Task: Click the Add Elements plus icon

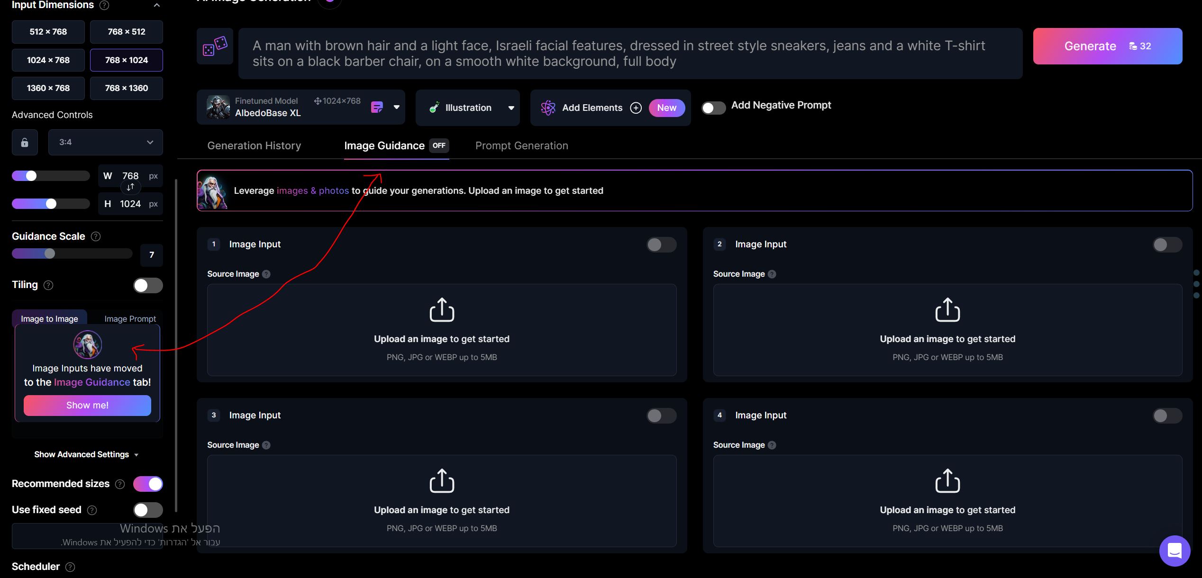Action: pyautogui.click(x=636, y=108)
